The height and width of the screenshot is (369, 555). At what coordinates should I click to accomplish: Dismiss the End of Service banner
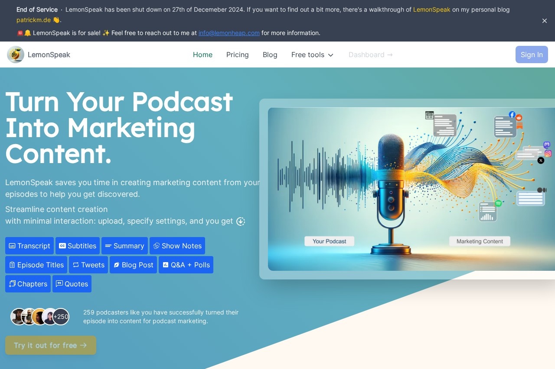pos(545,21)
